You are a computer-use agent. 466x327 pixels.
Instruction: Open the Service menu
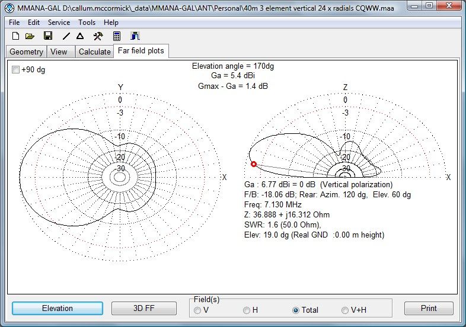59,22
